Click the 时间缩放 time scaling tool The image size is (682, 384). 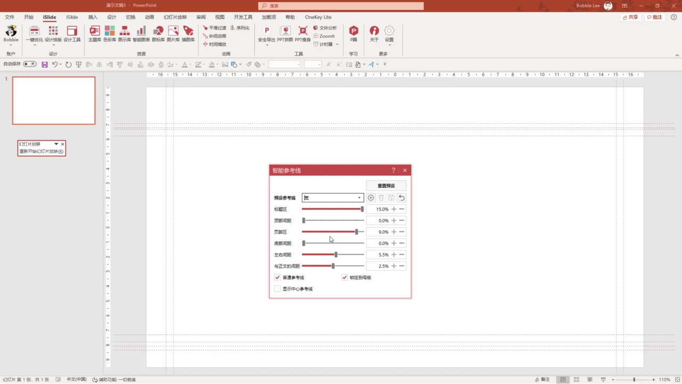(215, 44)
